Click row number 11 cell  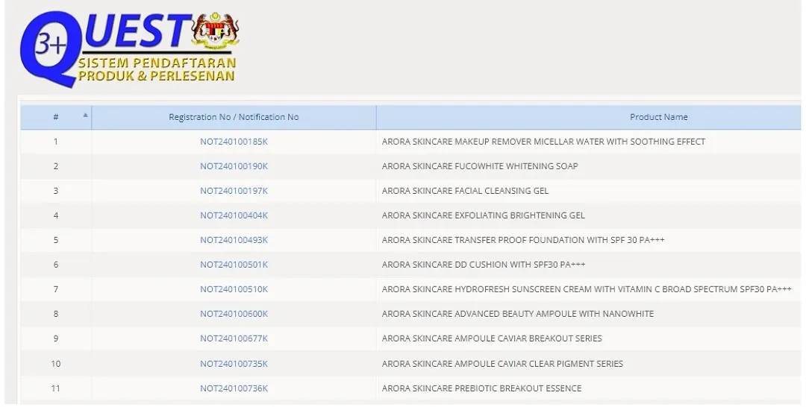pyautogui.click(x=56, y=388)
